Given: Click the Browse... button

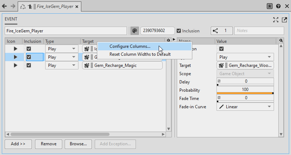Looking at the screenshot, I should click(x=78, y=144).
